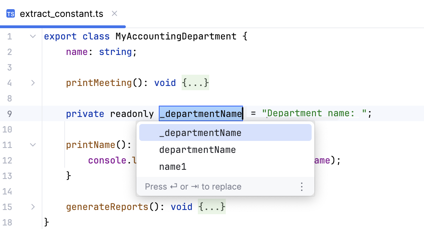
Task: Choose departmentName in the completion list
Action: click(x=198, y=150)
